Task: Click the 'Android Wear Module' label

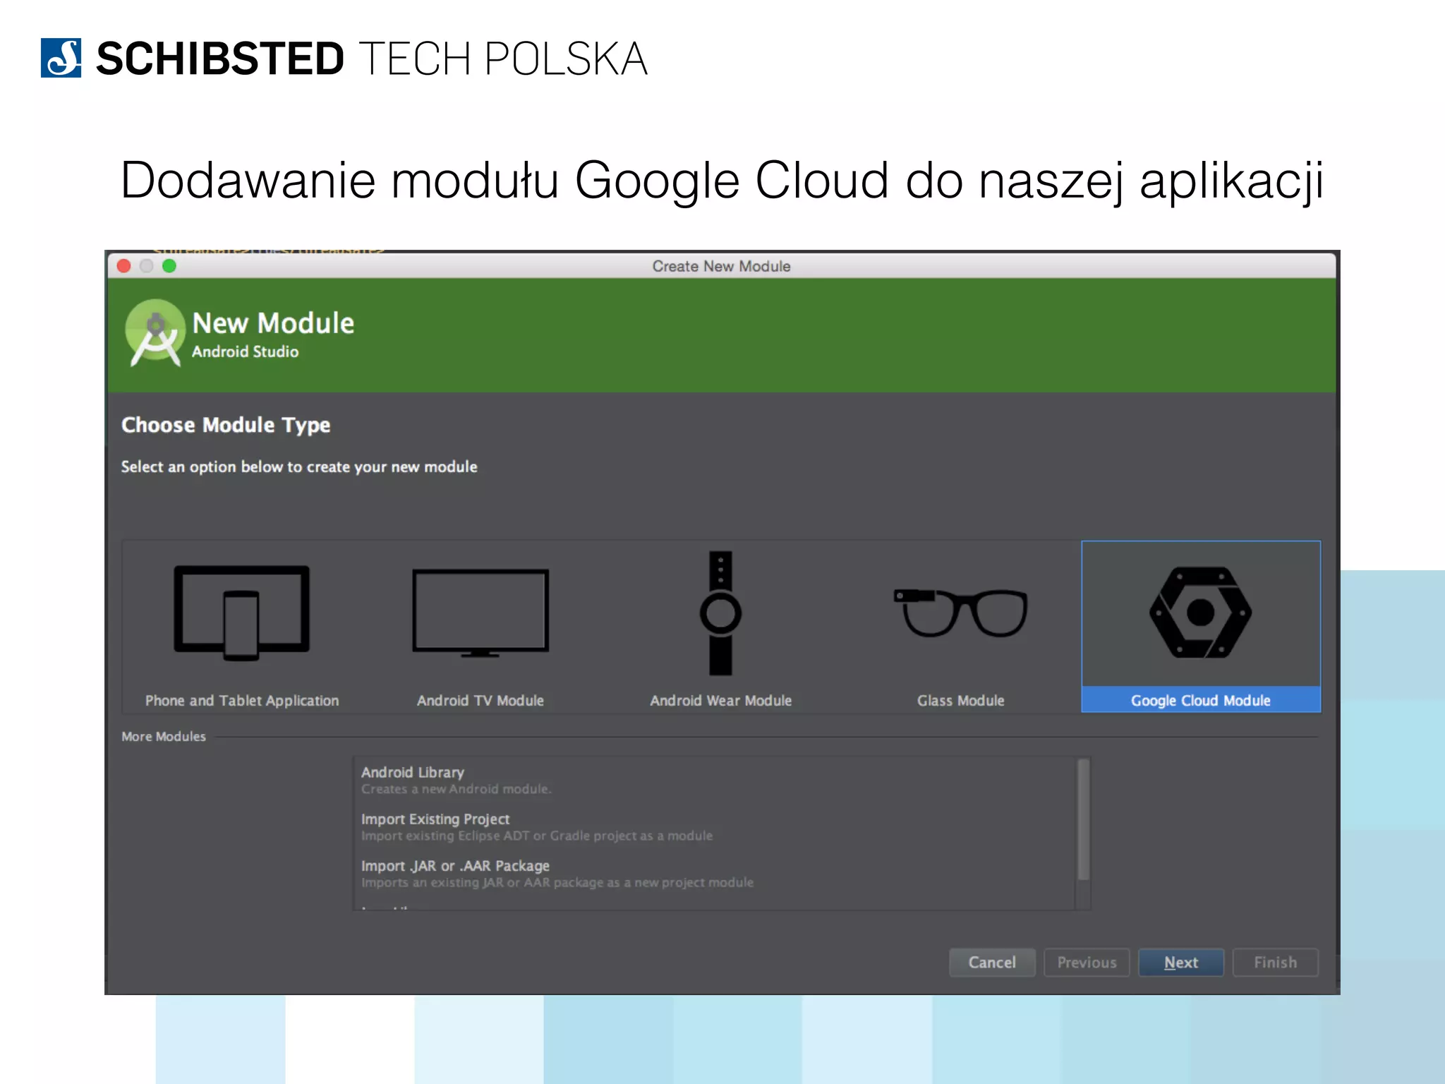Action: [720, 700]
